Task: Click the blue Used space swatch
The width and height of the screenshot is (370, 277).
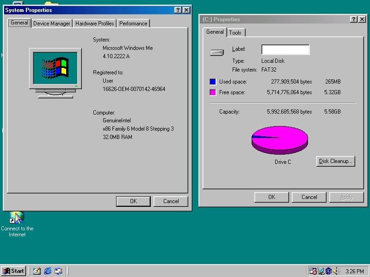Action: (x=213, y=82)
